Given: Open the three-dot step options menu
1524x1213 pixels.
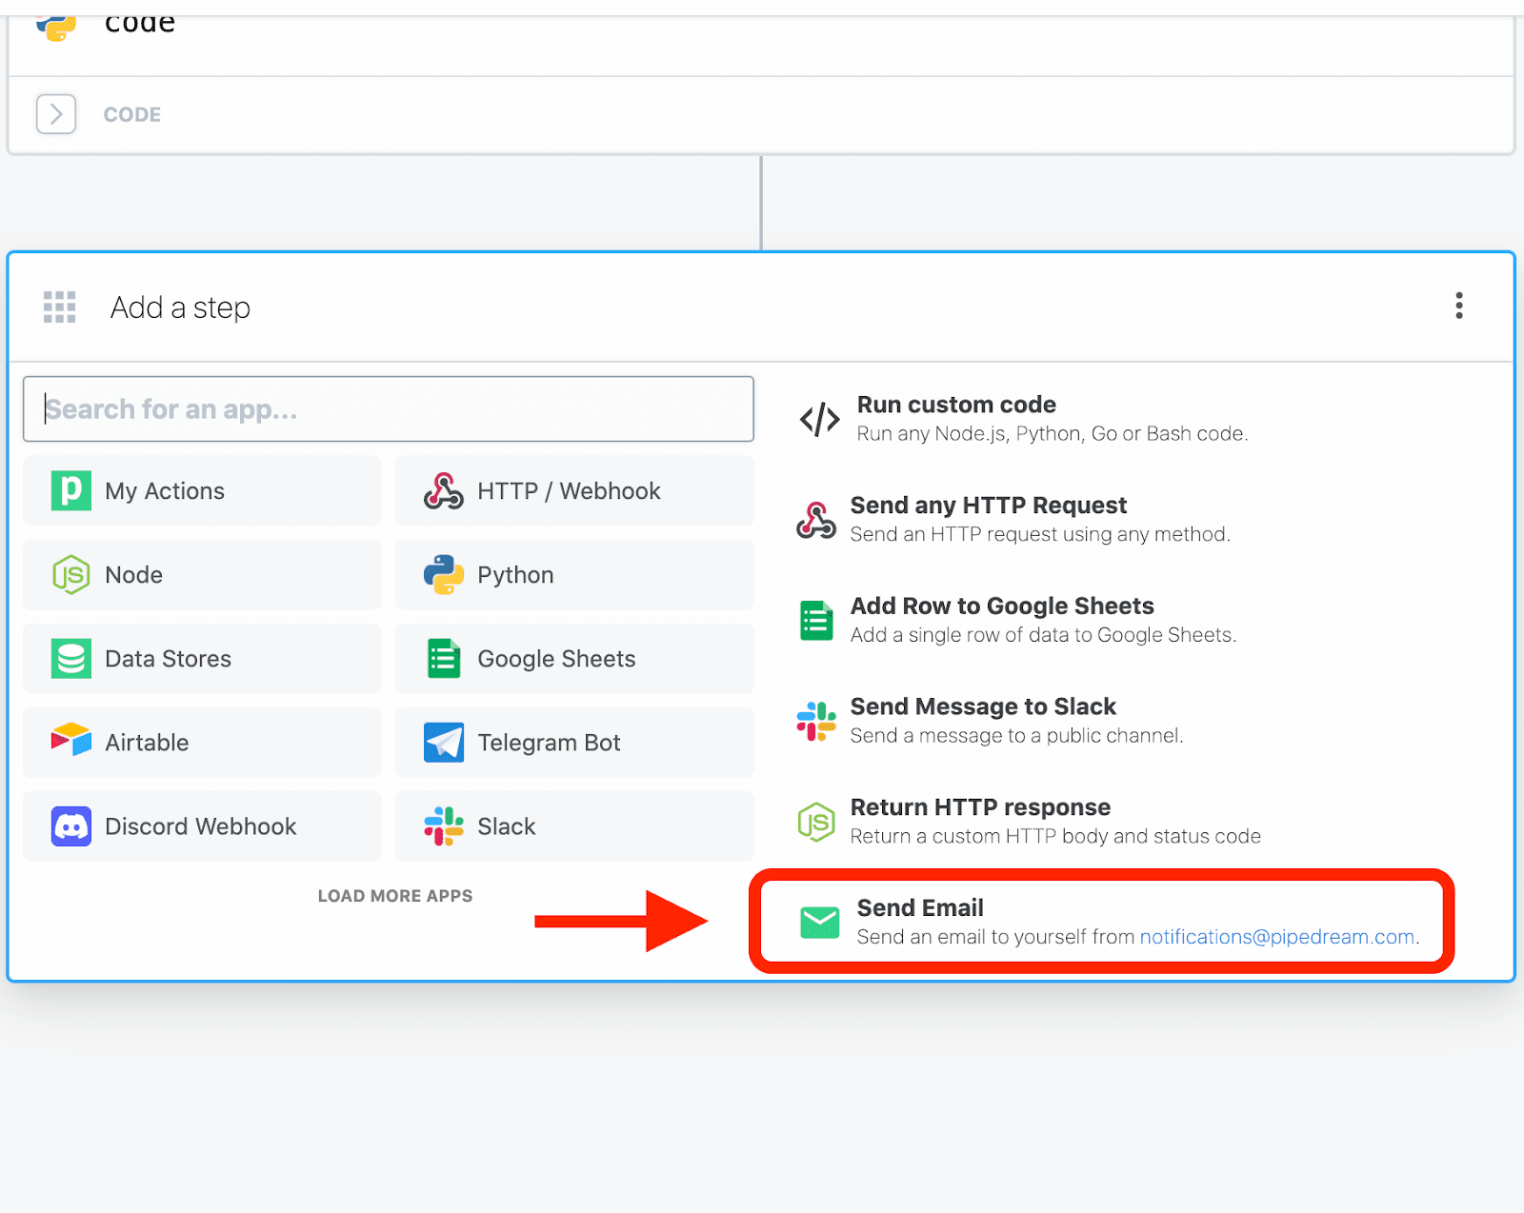Looking at the screenshot, I should (x=1458, y=306).
